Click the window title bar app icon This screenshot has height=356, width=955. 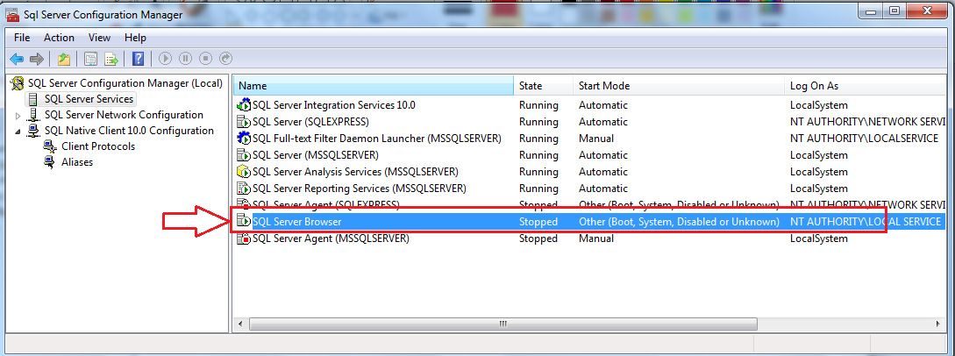(12, 13)
